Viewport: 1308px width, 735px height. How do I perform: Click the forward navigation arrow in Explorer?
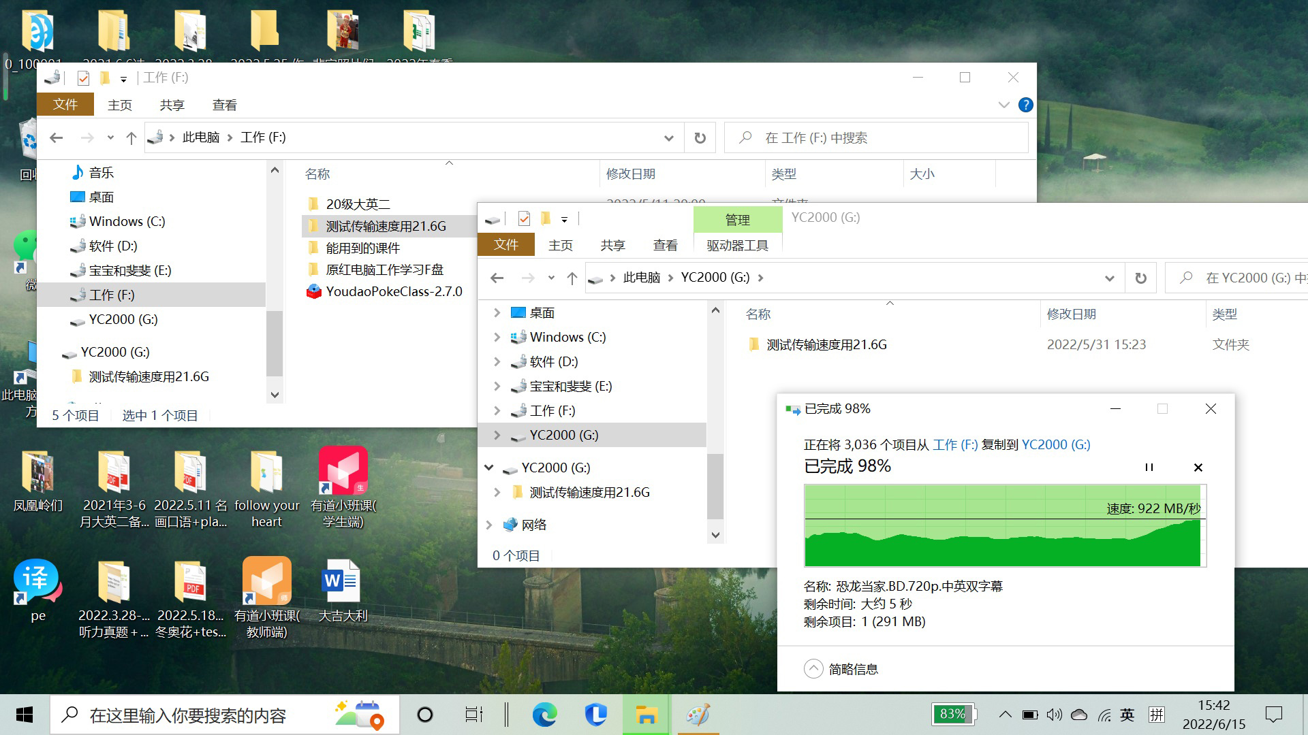(87, 137)
